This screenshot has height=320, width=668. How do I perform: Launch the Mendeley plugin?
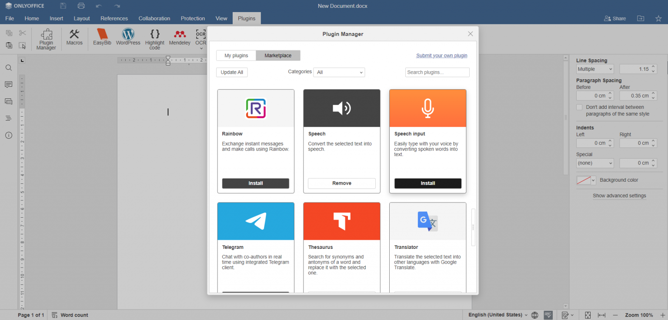point(180,38)
